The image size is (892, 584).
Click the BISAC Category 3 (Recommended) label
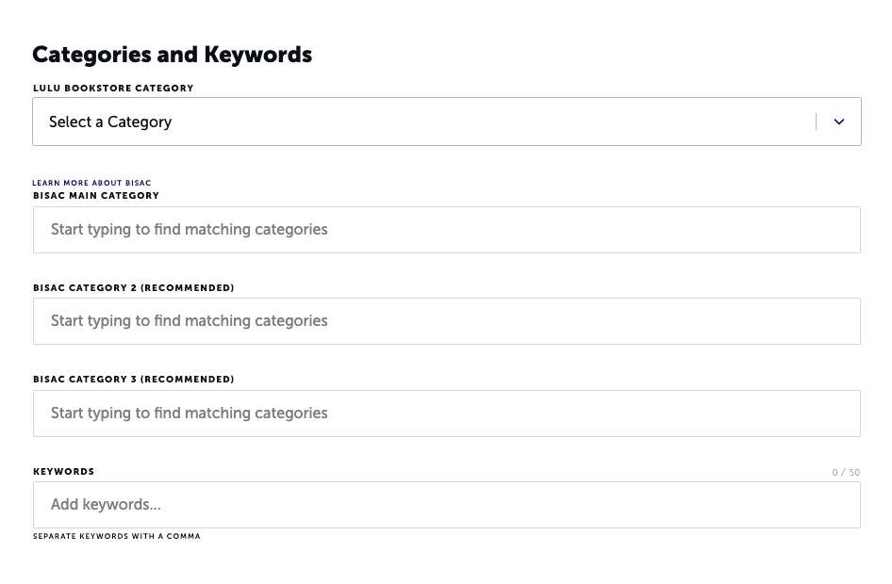133,380
